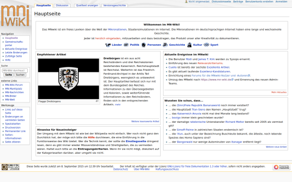Click the Suchen button

pyautogui.click(x=20, y=75)
